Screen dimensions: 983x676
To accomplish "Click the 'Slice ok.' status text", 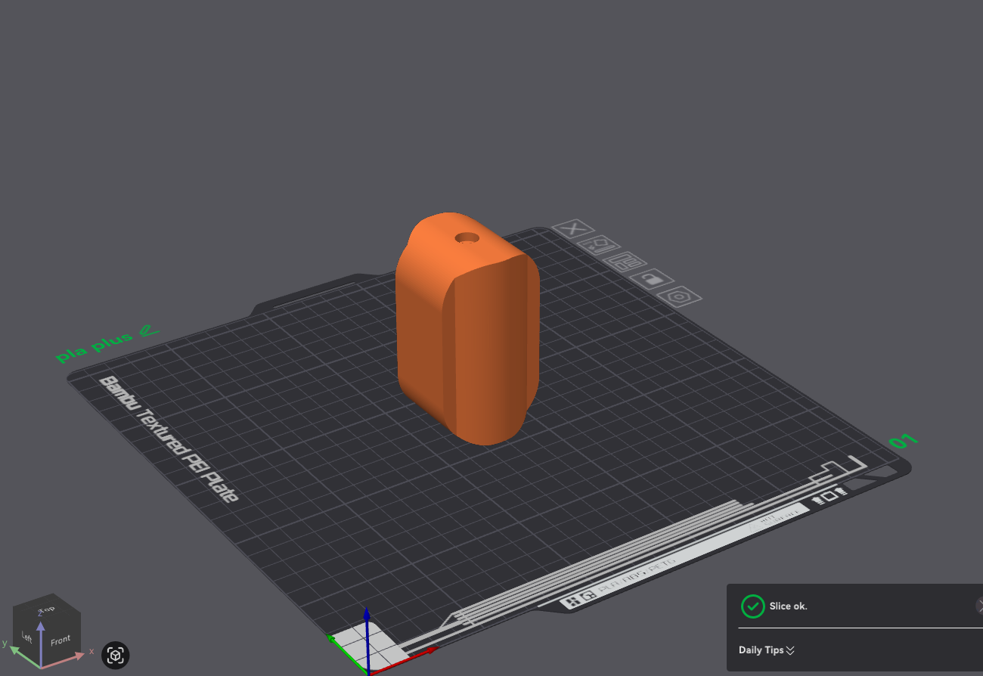I will click(x=788, y=606).
